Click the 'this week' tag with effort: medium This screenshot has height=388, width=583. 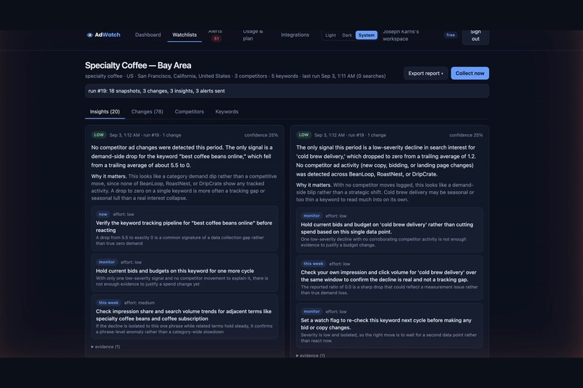108,303
